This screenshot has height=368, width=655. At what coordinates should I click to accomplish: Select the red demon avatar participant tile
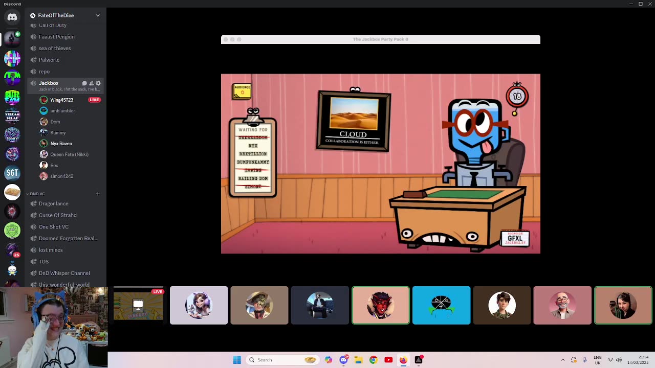381,306
